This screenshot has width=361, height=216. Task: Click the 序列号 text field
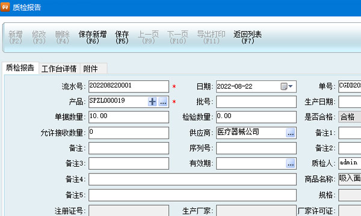(x=256, y=148)
